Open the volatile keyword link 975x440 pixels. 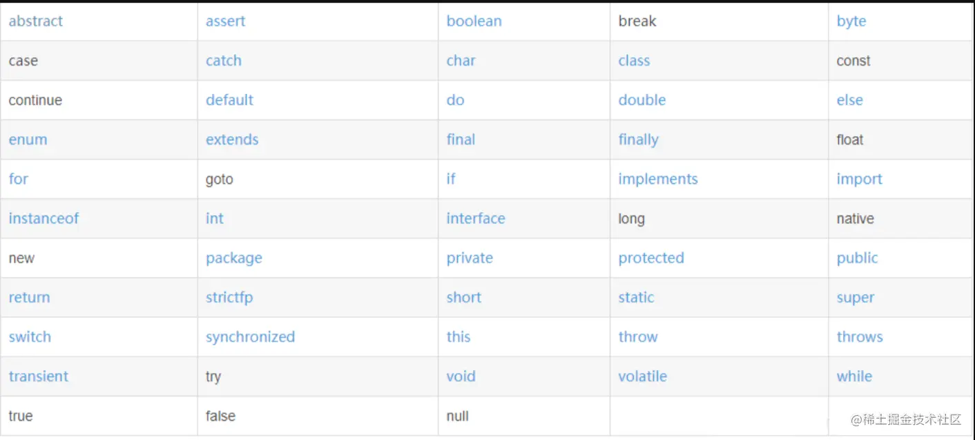642,376
